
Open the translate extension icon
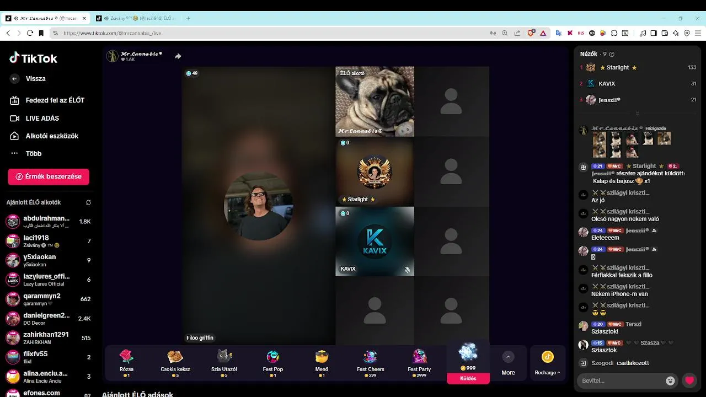(558, 33)
